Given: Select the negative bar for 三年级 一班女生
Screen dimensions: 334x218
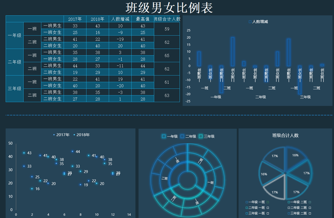Looking at the screenshot, I should [x=300, y=80].
